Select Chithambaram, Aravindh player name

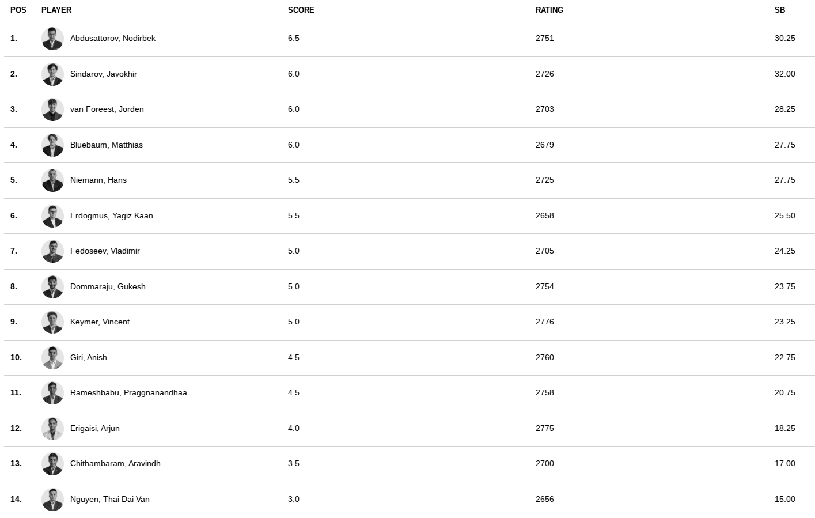click(x=115, y=463)
